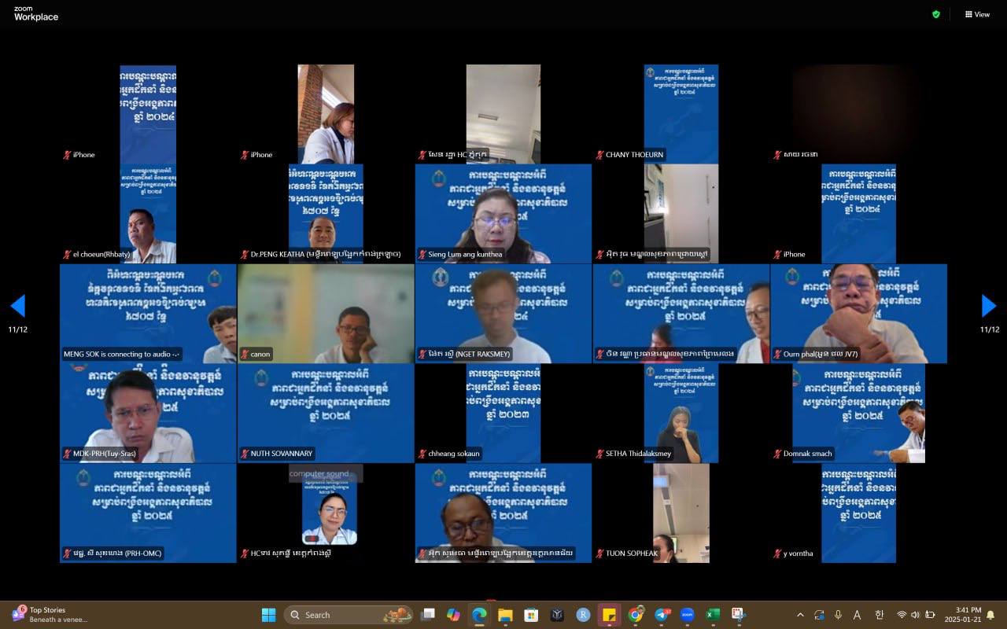Open the Zoom View layout menu
The width and height of the screenshot is (1007, 629).
coord(977,14)
